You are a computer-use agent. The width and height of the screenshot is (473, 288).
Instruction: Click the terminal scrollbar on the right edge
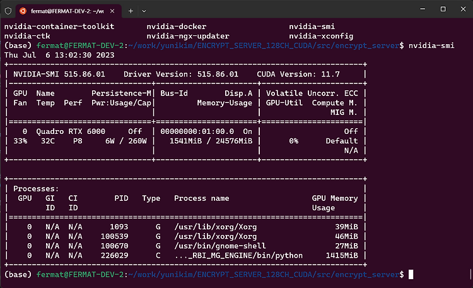point(470,274)
